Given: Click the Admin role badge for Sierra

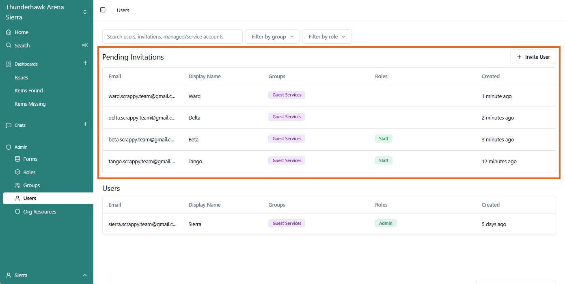Looking at the screenshot, I should [x=385, y=223].
